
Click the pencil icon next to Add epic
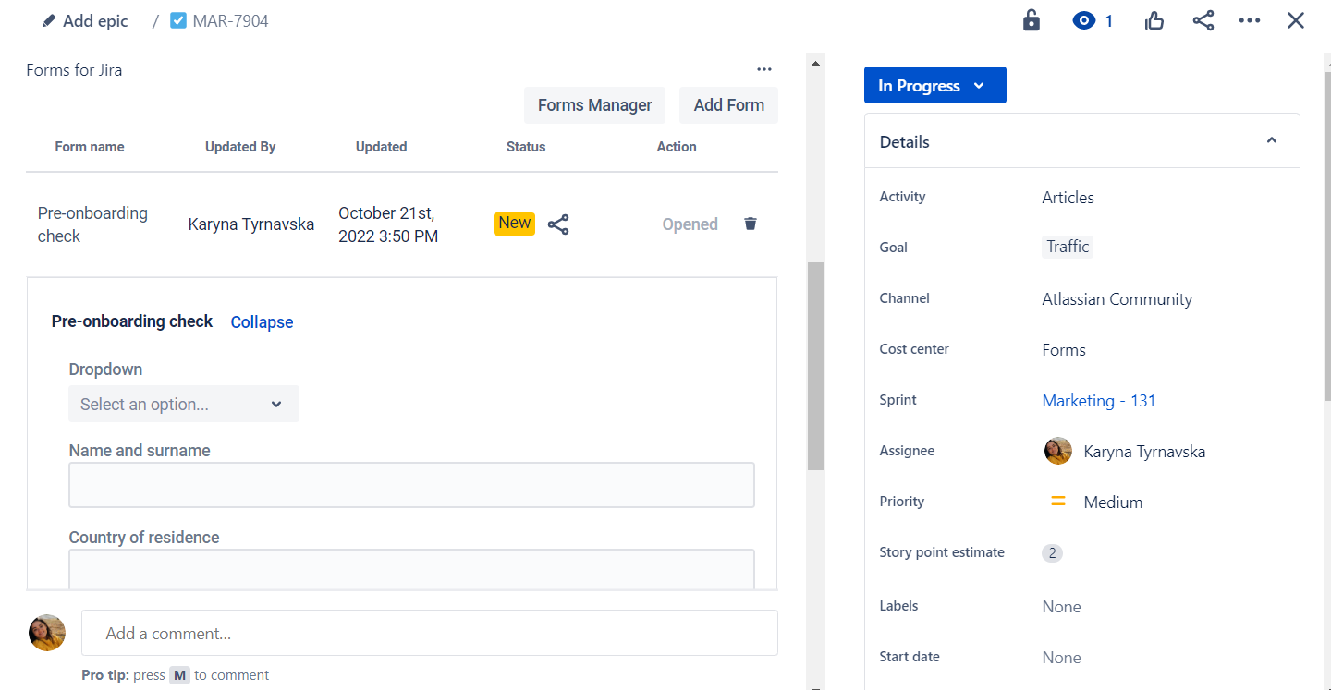(x=49, y=19)
